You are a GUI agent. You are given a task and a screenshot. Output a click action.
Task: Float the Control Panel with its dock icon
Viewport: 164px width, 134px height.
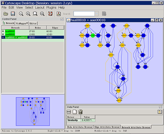[x=62, y=19]
